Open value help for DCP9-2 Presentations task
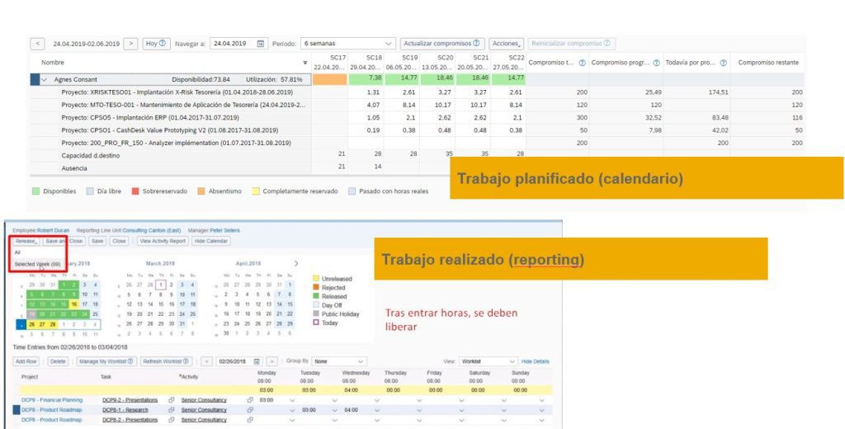845x429 pixels. 172,399
